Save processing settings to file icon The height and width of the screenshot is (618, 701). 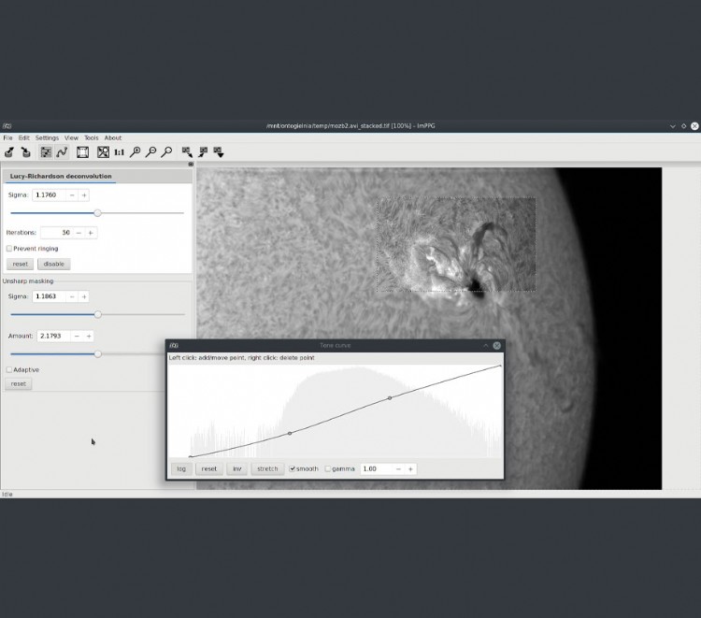[x=203, y=152]
